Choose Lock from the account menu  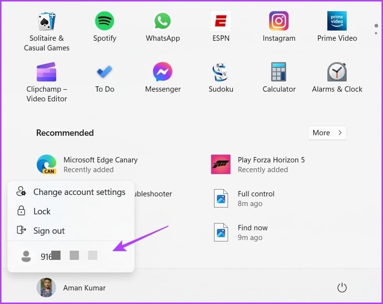pos(71,211)
